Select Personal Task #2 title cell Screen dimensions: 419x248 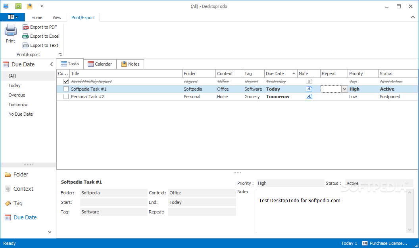(x=126, y=97)
